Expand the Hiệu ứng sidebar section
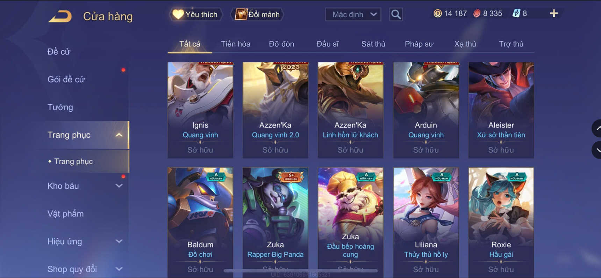601x278 pixels. 119,241
